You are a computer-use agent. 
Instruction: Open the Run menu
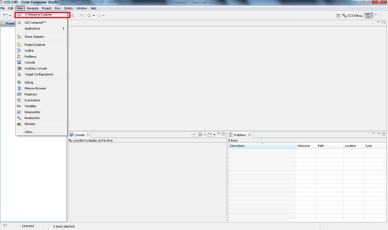coord(58,8)
